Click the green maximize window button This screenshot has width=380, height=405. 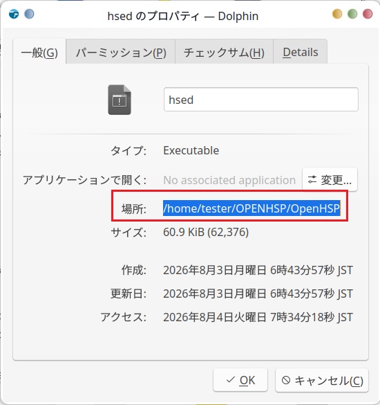click(x=352, y=14)
